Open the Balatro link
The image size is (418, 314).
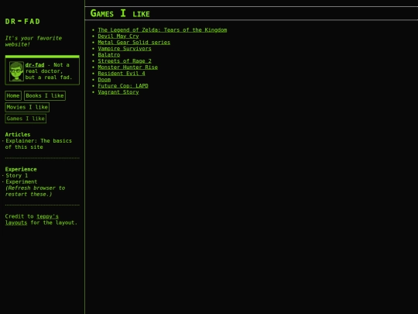[x=109, y=55]
